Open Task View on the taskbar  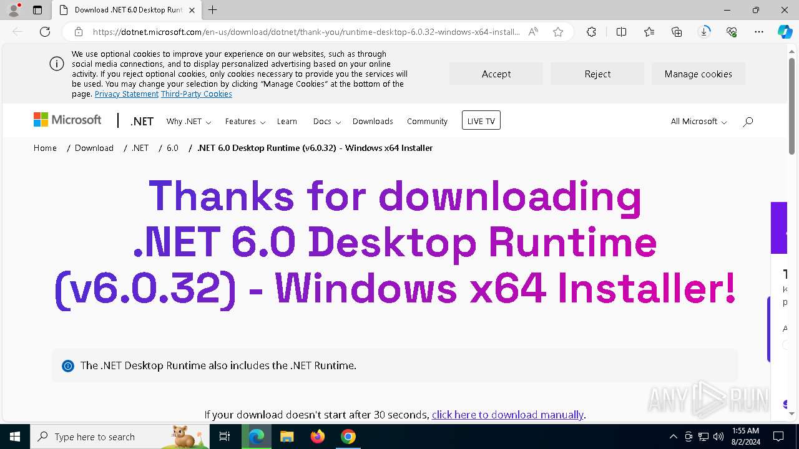225,437
